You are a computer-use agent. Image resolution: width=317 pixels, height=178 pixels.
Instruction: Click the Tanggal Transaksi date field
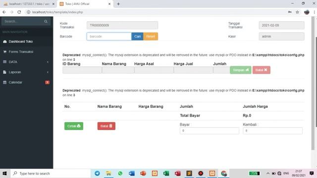[x=281, y=25]
